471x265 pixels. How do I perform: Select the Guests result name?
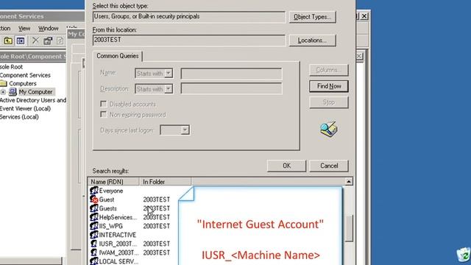[x=108, y=208]
